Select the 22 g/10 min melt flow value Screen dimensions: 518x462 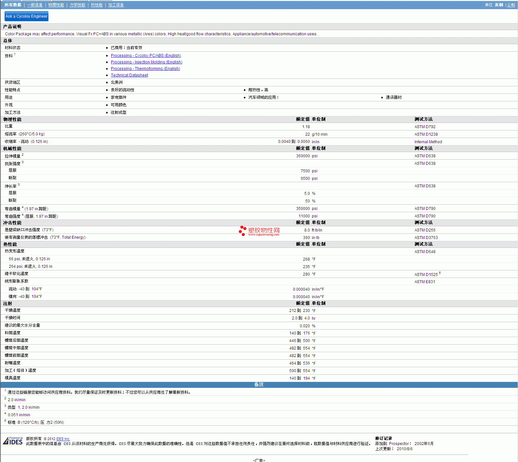point(316,134)
